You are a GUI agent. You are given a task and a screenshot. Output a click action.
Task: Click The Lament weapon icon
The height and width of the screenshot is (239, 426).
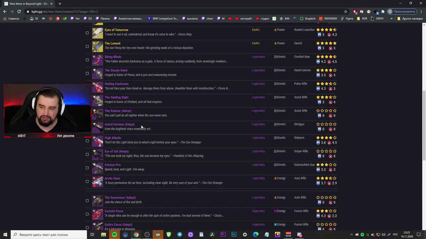98,46
